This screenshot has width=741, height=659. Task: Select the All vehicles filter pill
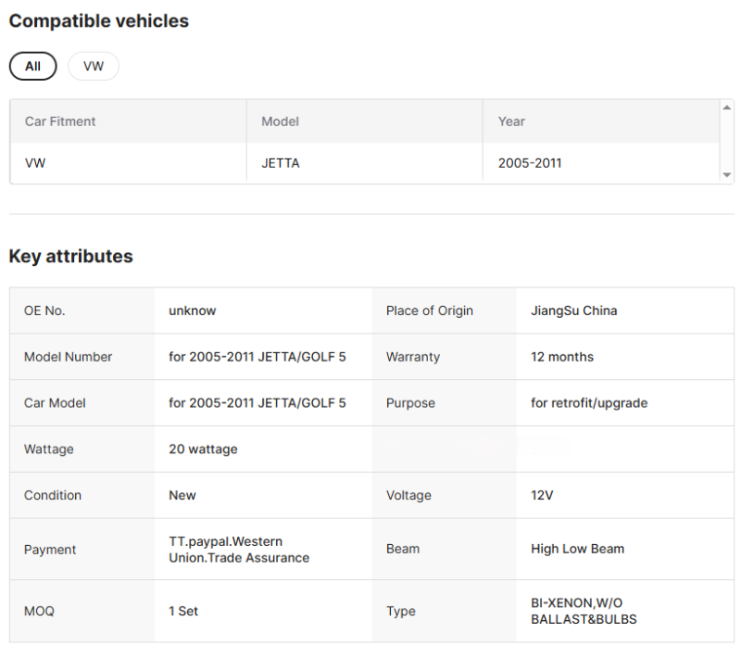pyautogui.click(x=32, y=66)
